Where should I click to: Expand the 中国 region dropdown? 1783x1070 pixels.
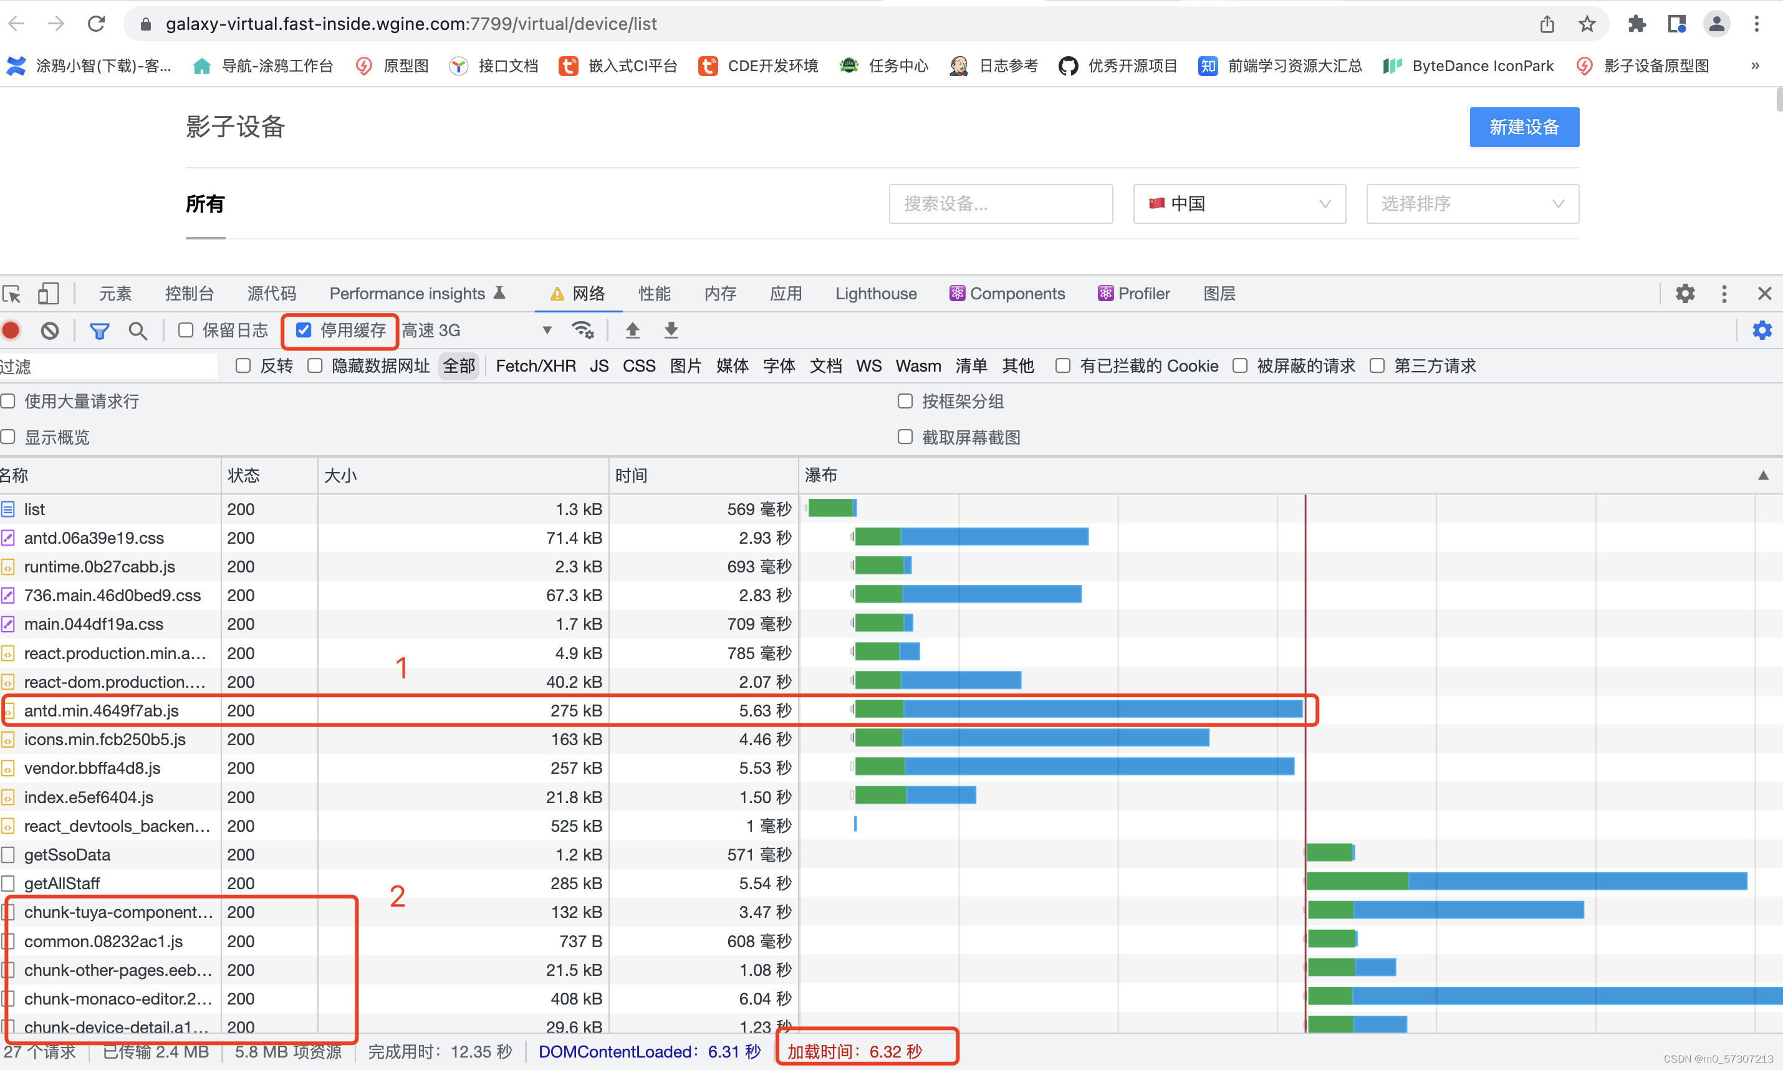pos(1239,204)
